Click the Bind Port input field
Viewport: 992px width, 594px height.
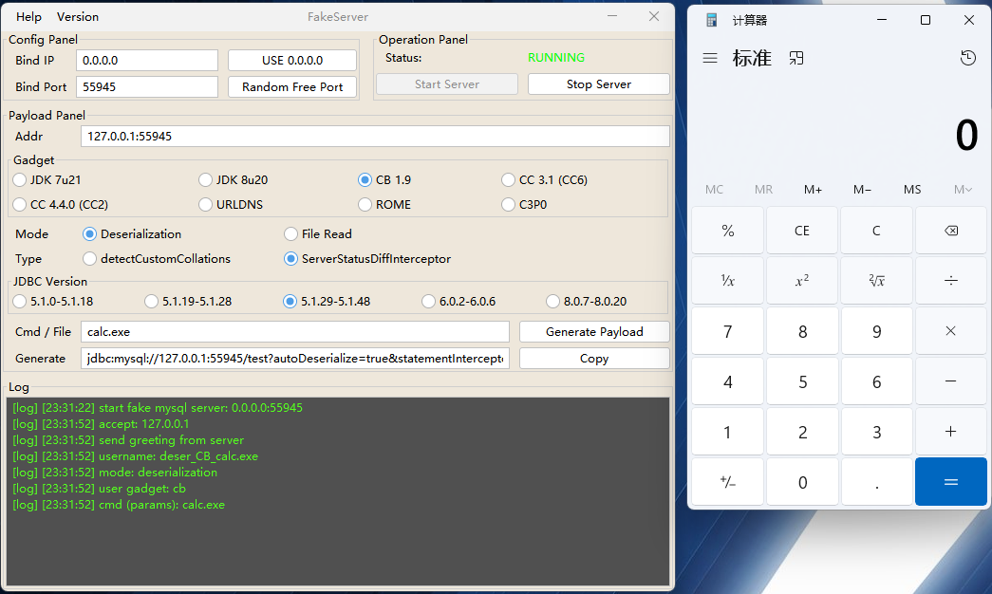147,86
